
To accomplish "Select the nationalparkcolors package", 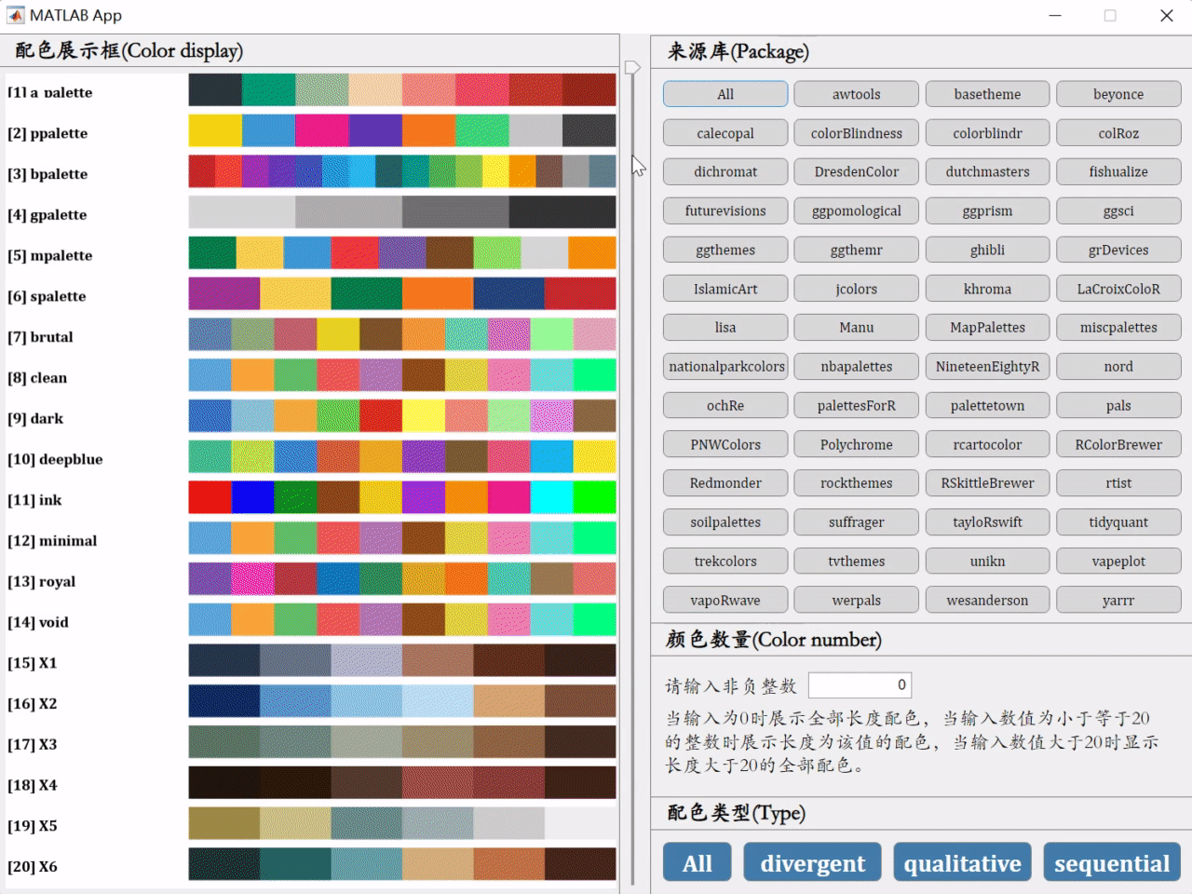I will [x=725, y=366].
